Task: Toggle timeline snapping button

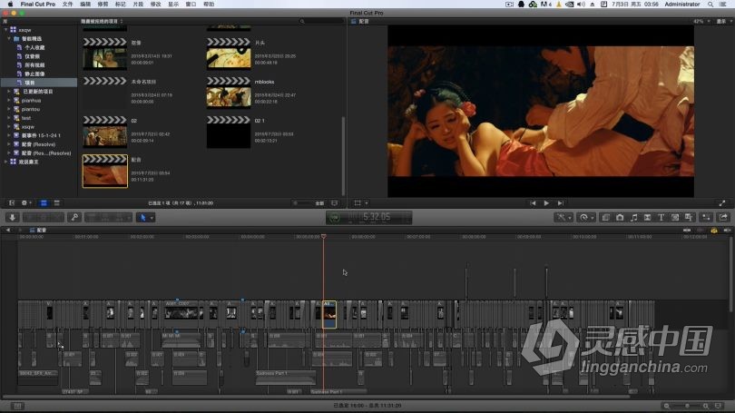Action: 727,231
